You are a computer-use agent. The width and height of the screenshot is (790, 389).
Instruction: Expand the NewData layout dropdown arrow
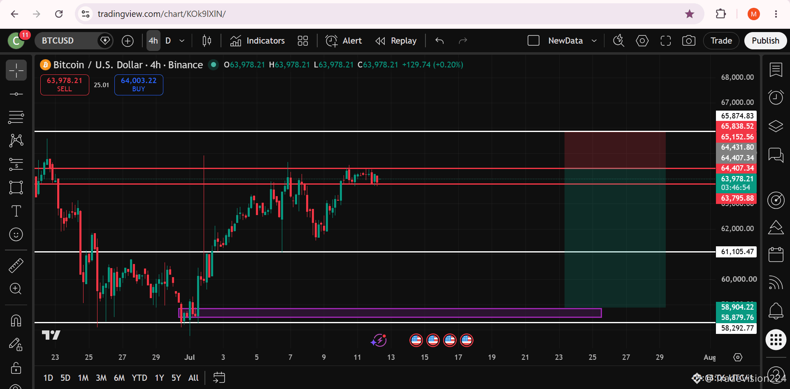[594, 41]
